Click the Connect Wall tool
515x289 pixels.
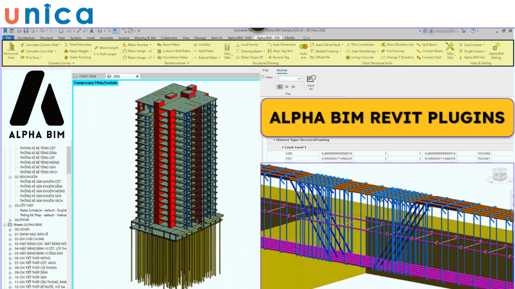(x=429, y=57)
